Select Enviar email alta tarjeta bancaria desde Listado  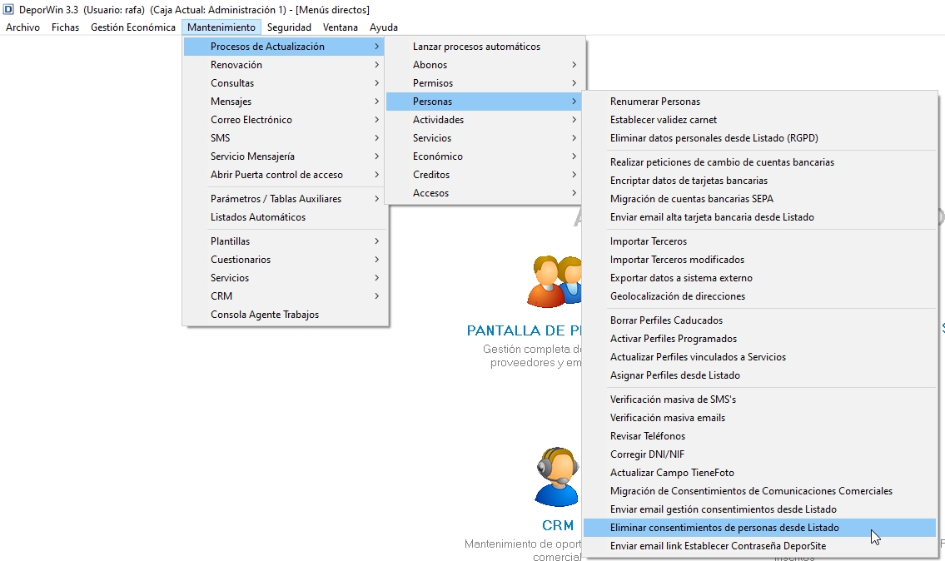click(x=759, y=217)
